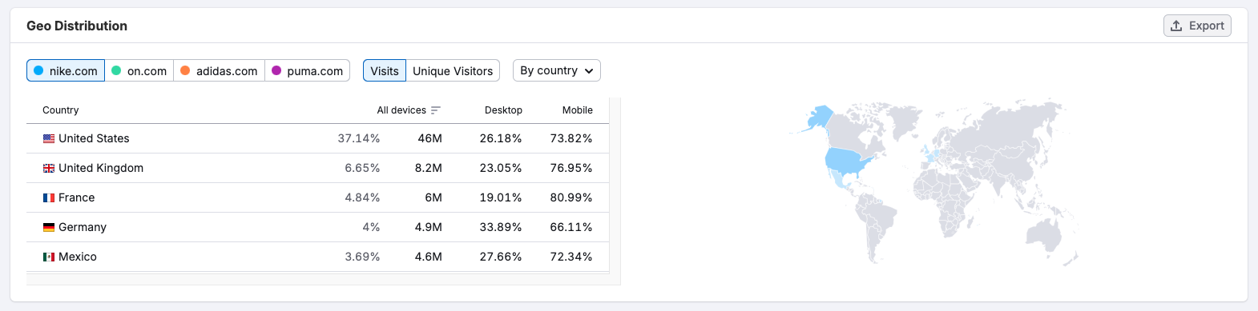Image resolution: width=1258 pixels, height=311 pixels.
Task: Select the Visits tab
Action: pyautogui.click(x=385, y=70)
